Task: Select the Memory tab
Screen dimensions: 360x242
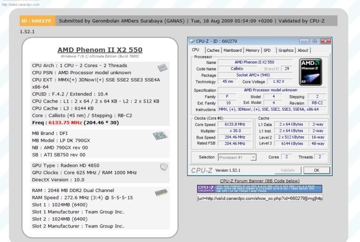Action: tap(252, 50)
